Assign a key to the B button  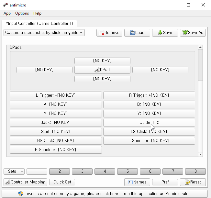[149, 104]
